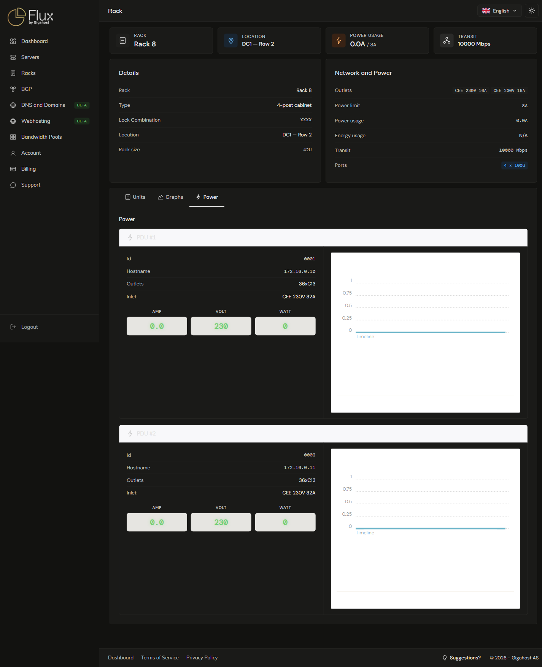Screen dimensions: 542x667
Task: Click hostname 172.16.0.10
Action: [x=300, y=271]
